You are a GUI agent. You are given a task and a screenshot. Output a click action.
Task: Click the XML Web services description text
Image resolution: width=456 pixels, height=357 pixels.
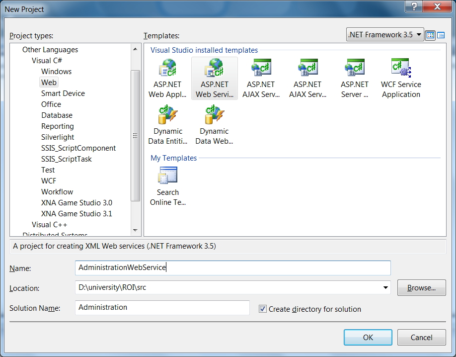coord(115,246)
